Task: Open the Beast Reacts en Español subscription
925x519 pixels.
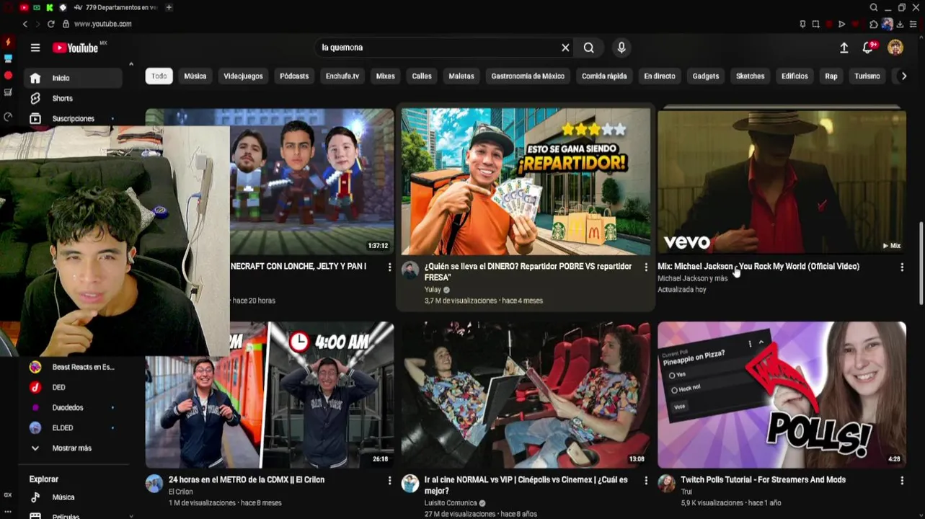Action: pyautogui.click(x=72, y=367)
